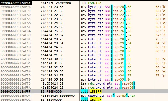This screenshot has width=168, height=101.
Task: Select address 00000000001BAF9B
Action: point(16,11)
